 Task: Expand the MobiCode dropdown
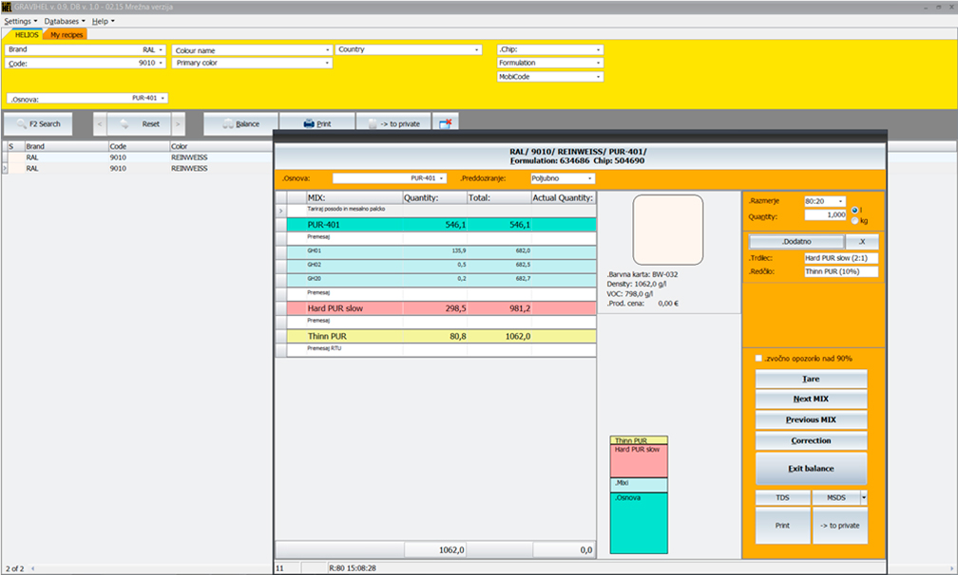598,77
